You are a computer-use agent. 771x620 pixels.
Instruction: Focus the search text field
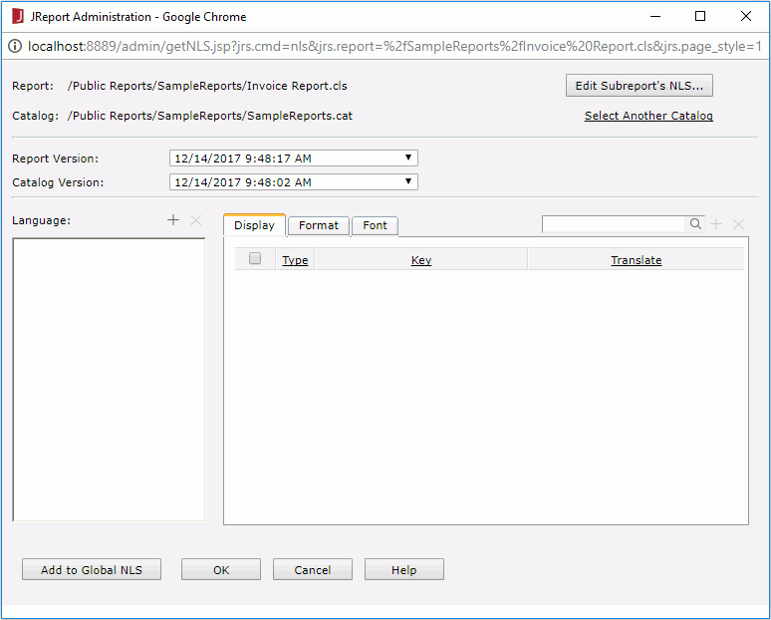tap(614, 224)
